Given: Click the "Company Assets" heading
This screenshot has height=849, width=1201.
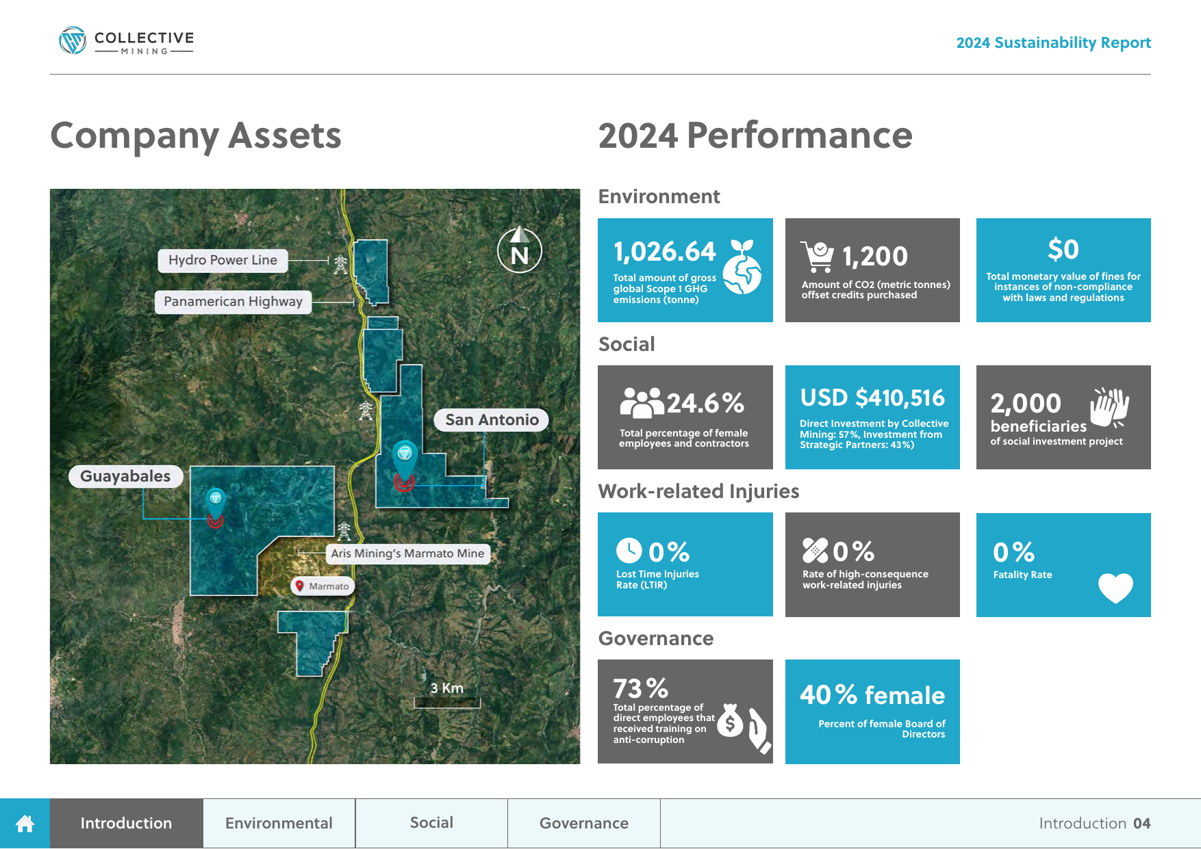Looking at the screenshot, I should pyautogui.click(x=196, y=135).
